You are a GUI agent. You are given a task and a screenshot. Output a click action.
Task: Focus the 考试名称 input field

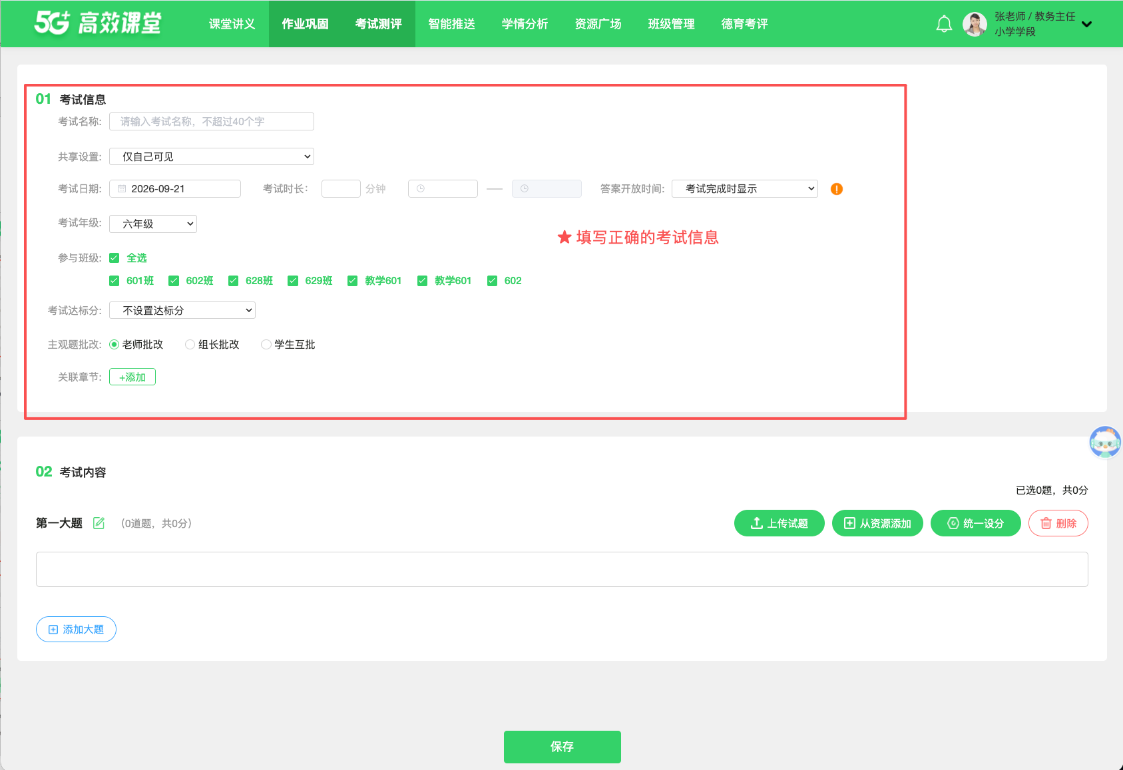(x=212, y=121)
